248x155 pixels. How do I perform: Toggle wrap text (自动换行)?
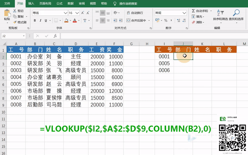click(135, 13)
